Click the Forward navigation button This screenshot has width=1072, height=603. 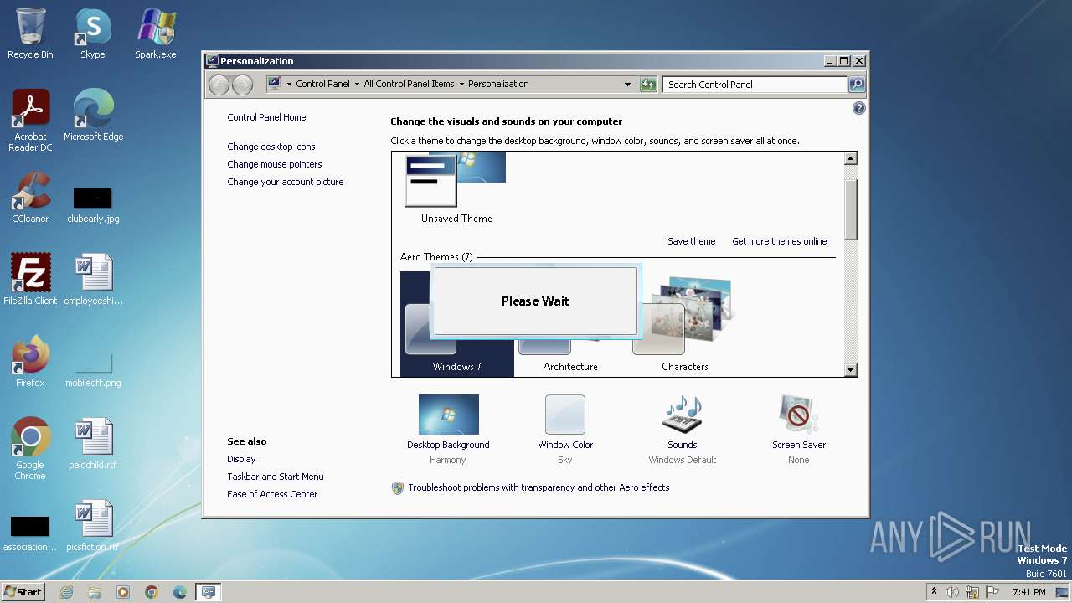242,84
